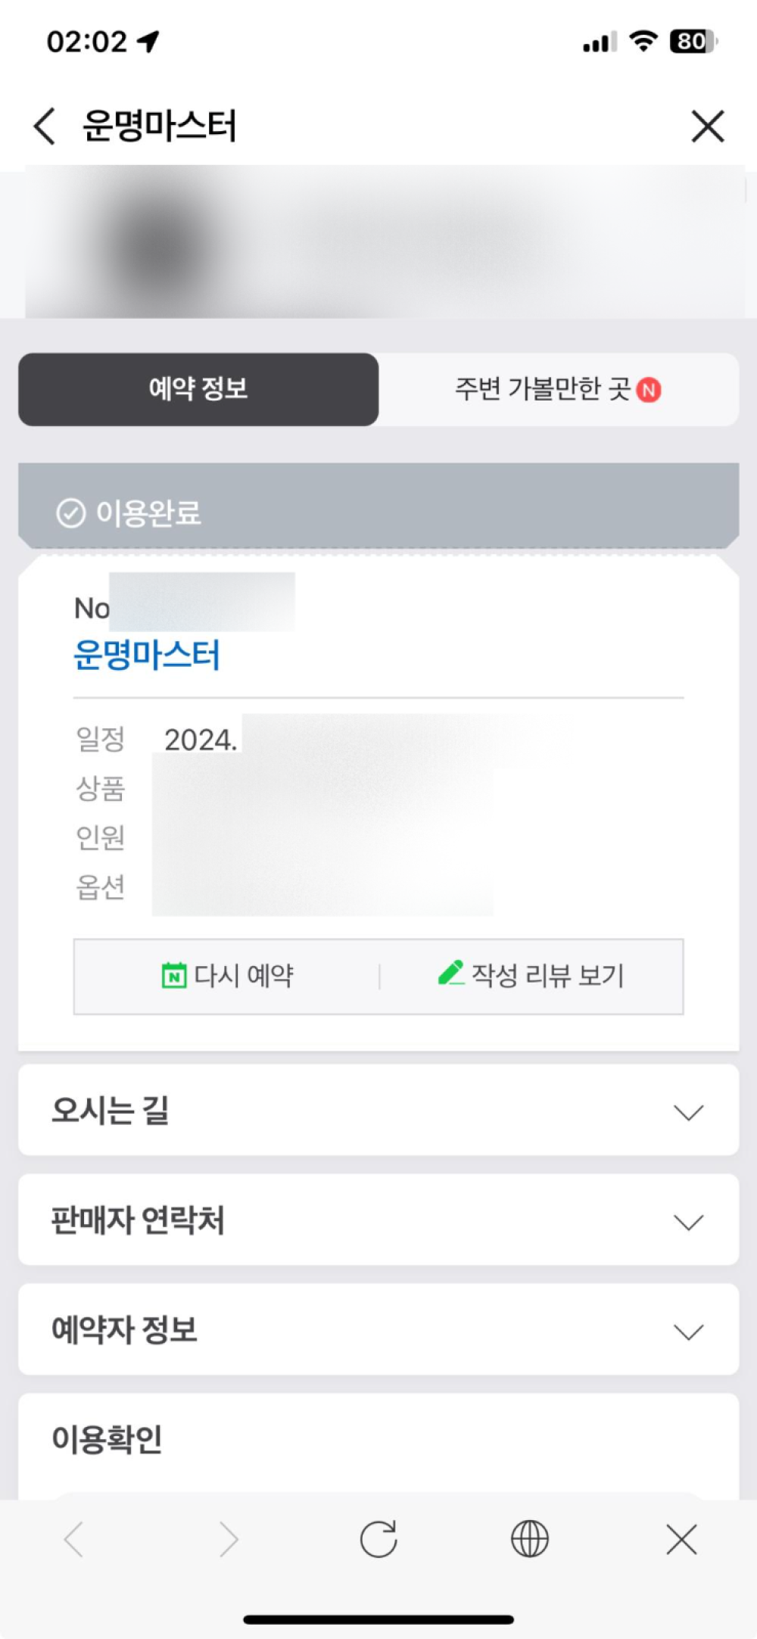Screen dimensions: 757x1639
Task: Open the globe browser icon
Action: tap(530, 1539)
